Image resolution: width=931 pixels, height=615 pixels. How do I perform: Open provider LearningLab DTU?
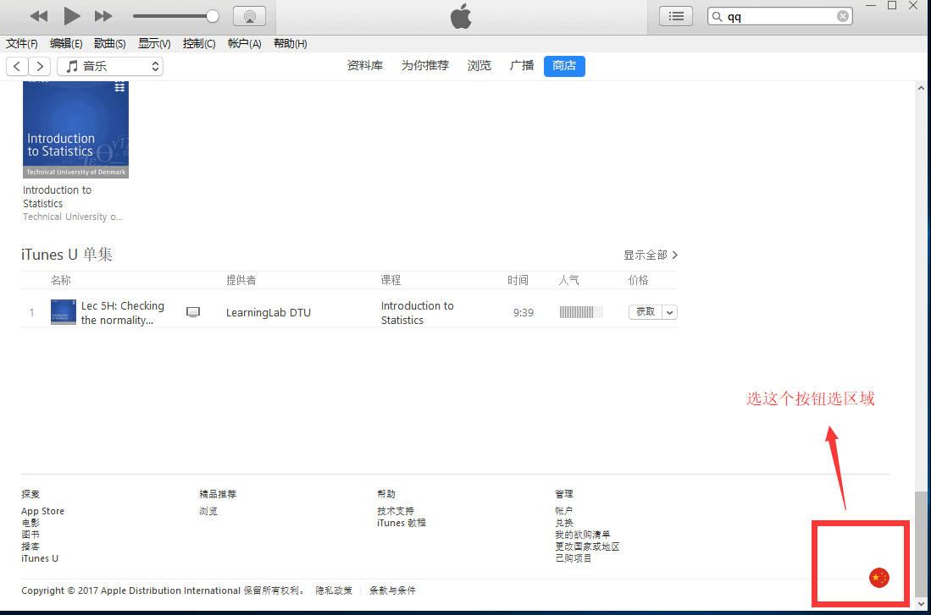point(269,312)
